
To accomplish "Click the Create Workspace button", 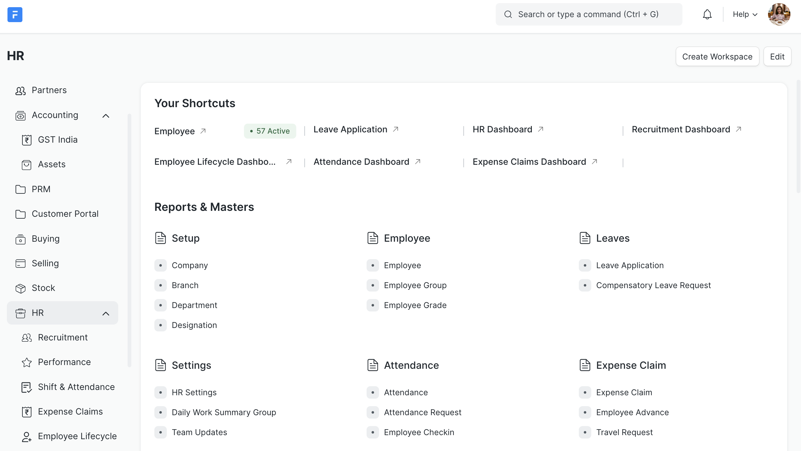I will 717,57.
